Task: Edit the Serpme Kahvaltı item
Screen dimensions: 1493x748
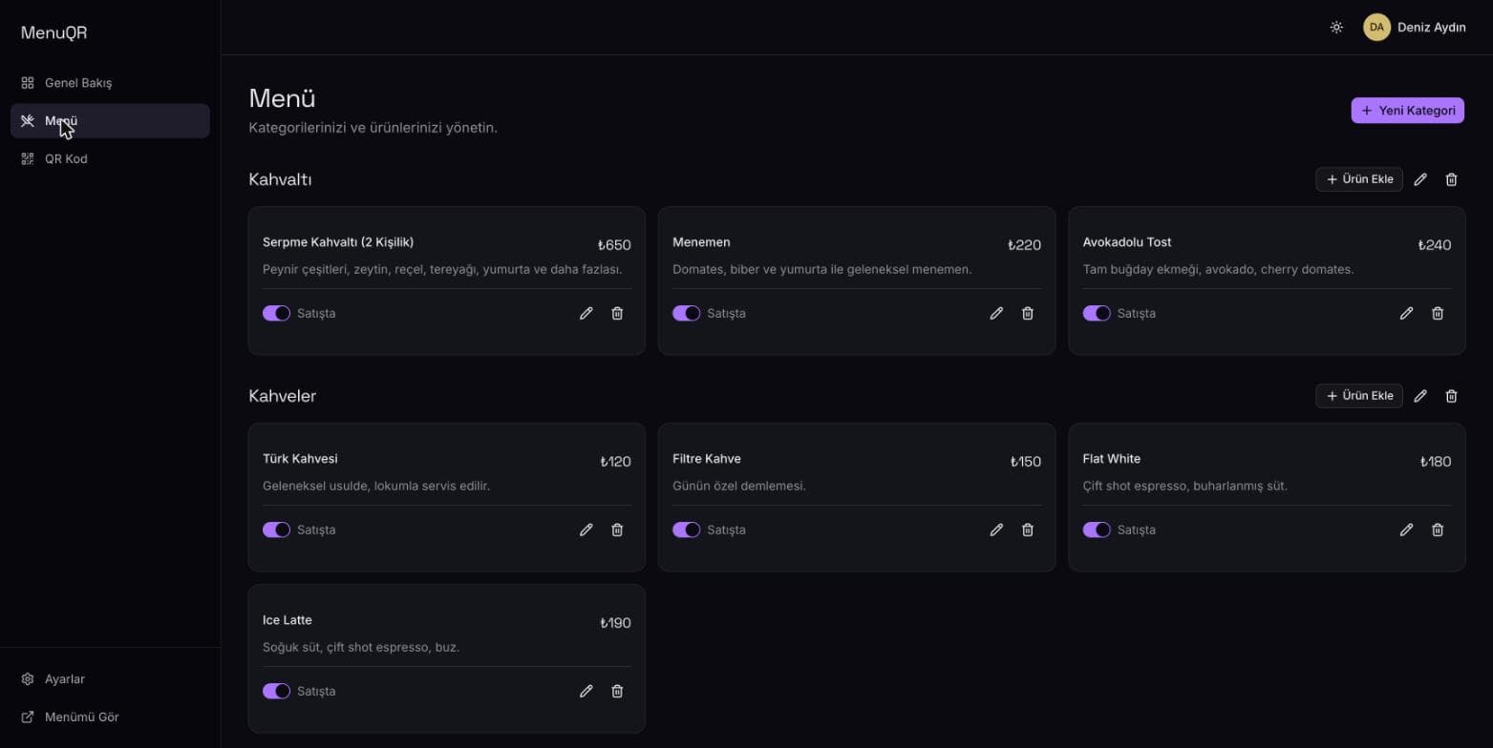Action: click(587, 313)
